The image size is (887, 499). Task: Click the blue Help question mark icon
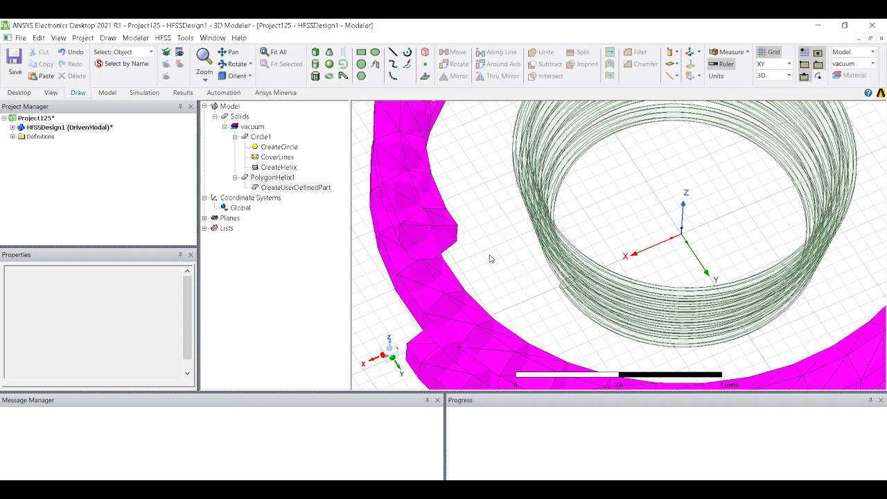coord(868,93)
